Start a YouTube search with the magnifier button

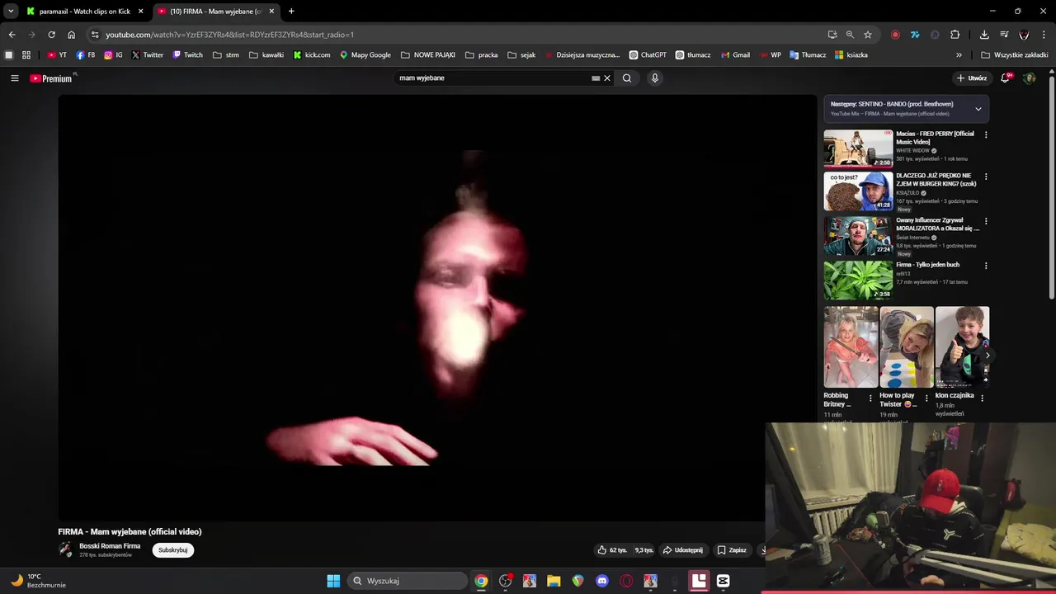click(627, 78)
